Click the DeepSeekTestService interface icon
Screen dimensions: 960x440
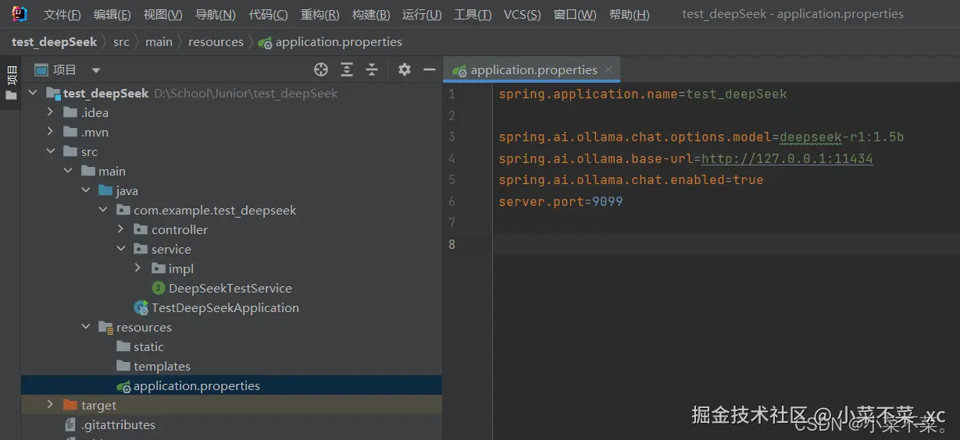(x=159, y=289)
